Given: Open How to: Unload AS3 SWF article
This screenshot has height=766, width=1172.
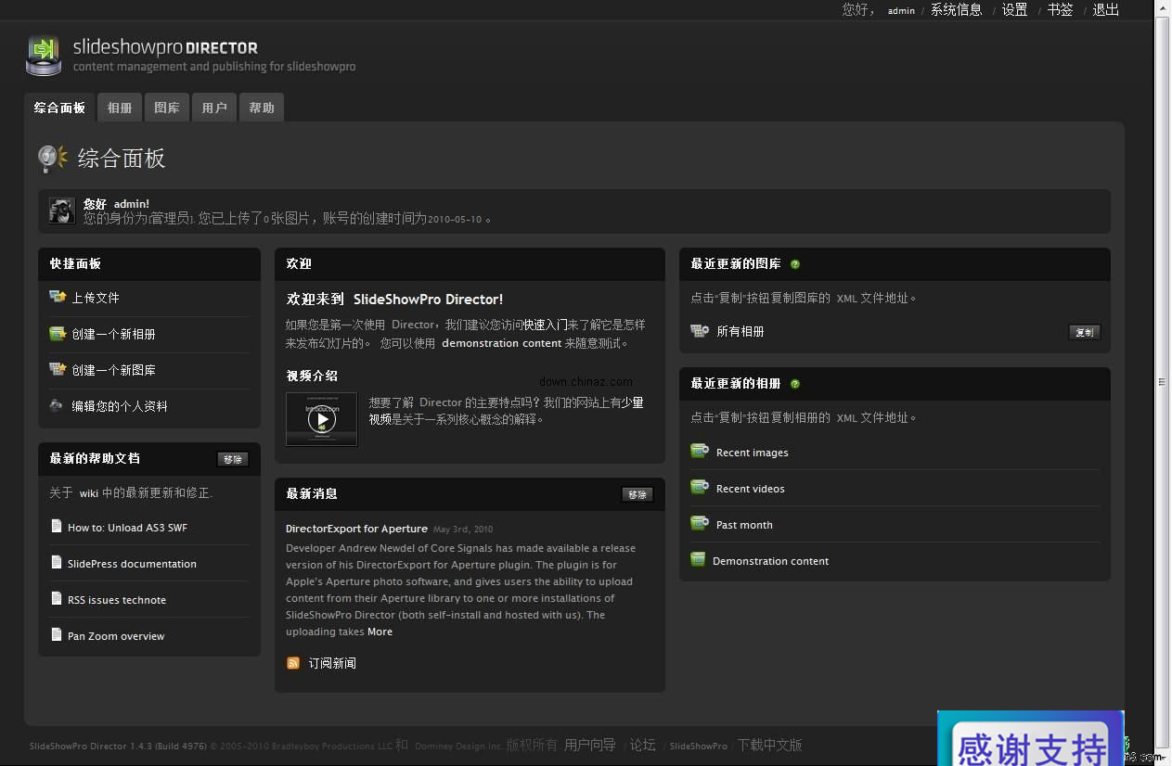Looking at the screenshot, I should [127, 528].
